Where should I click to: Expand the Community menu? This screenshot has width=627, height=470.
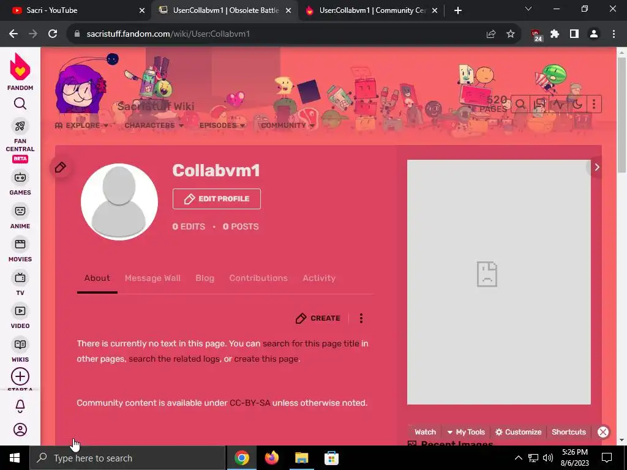288,125
